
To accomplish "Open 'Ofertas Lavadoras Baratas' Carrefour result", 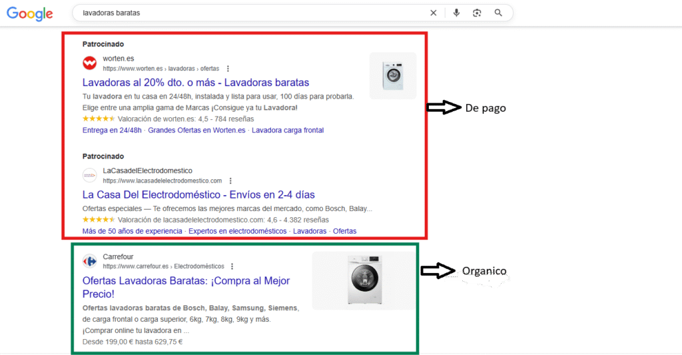I will tap(186, 287).
